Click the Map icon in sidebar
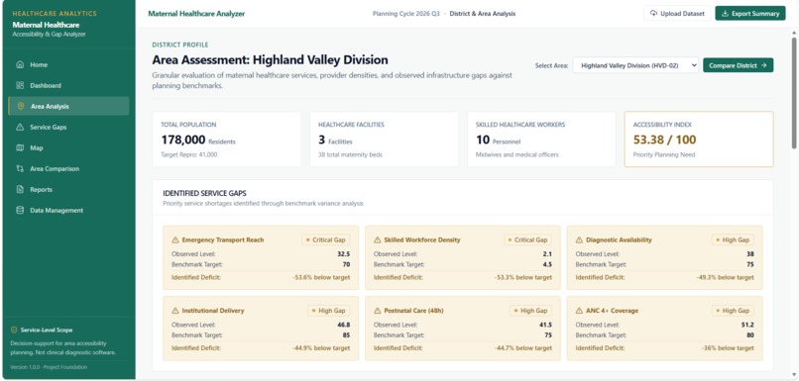Viewport: 799px width, 381px height. (x=20, y=148)
